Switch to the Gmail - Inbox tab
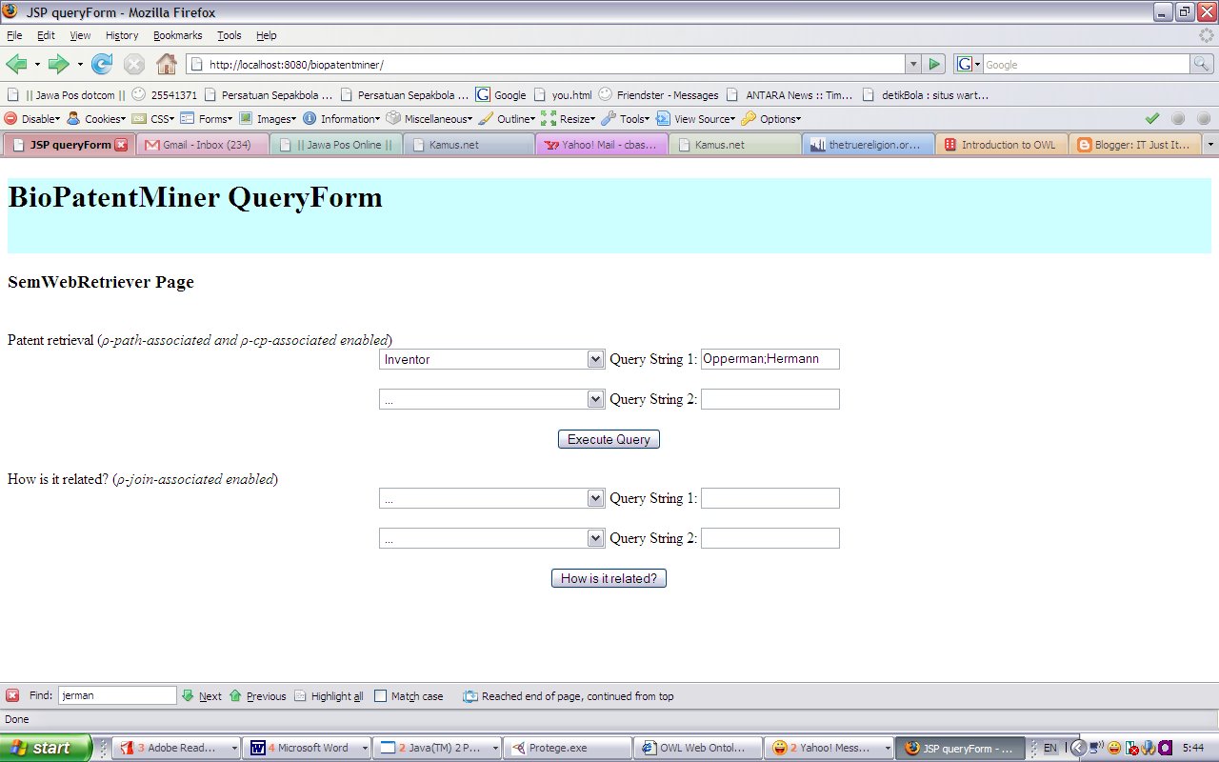1219x762 pixels. (203, 145)
